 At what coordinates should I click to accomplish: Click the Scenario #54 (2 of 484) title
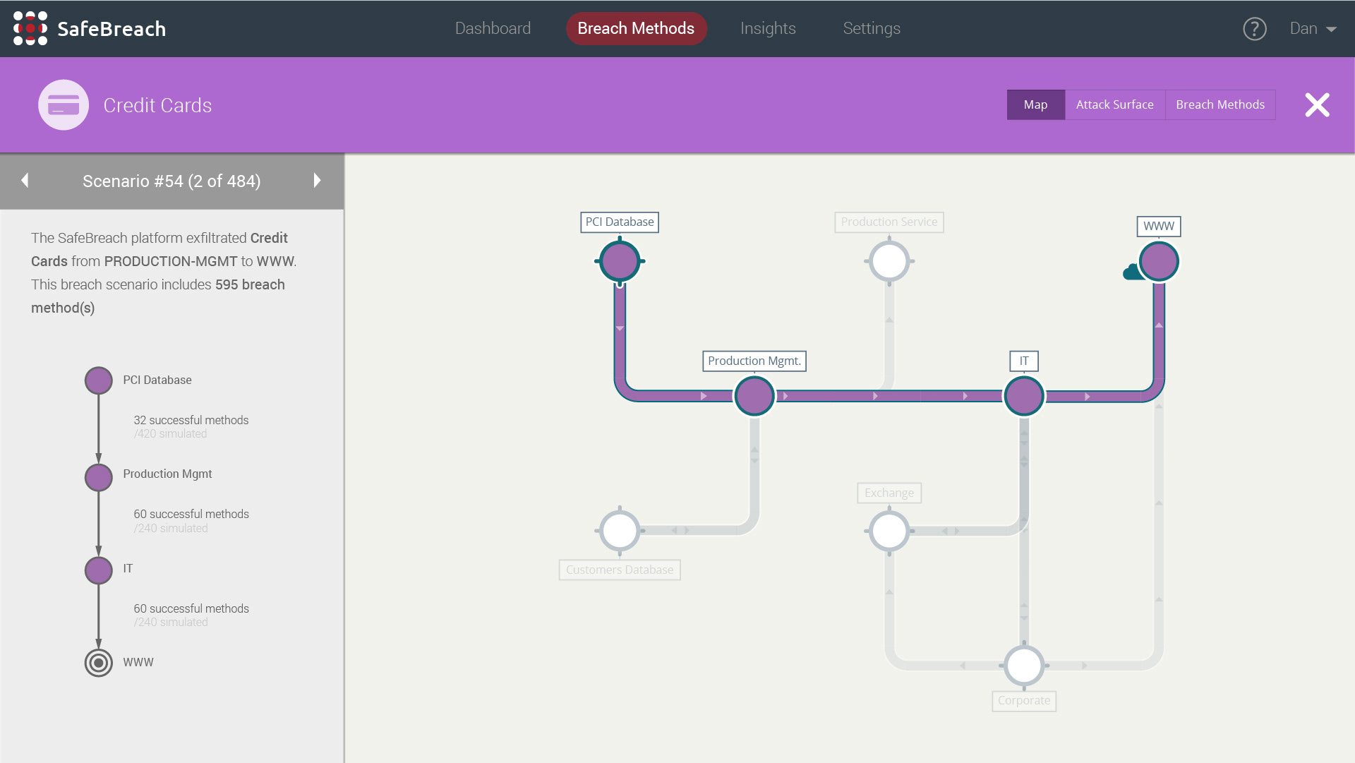click(171, 181)
